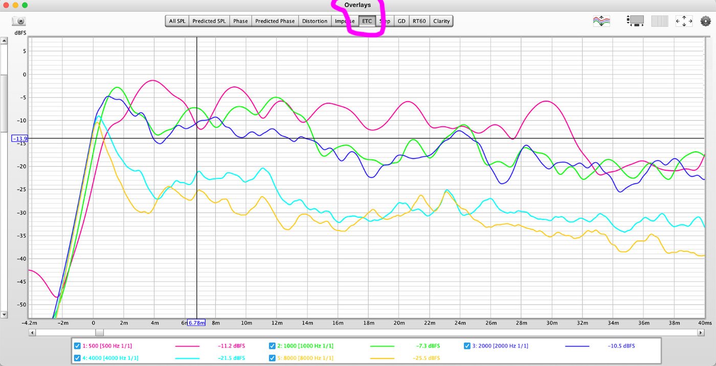
Task: Disable the 8000 Hz trace checkbox
Action: pos(273,358)
